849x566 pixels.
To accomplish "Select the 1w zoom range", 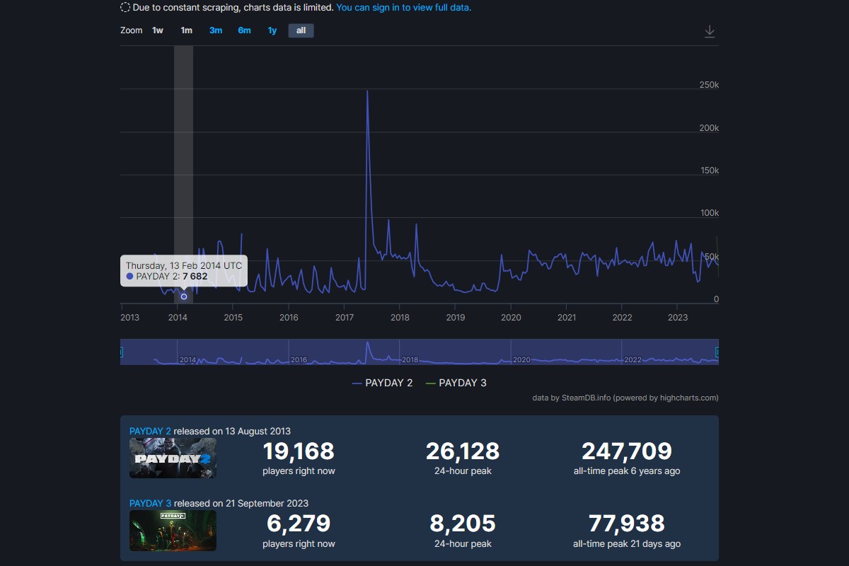I will coord(158,30).
